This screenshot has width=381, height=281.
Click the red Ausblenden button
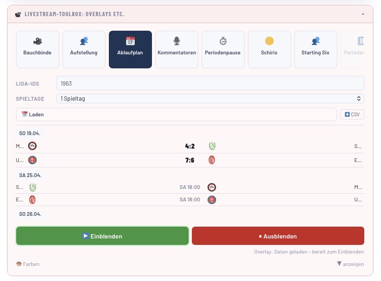coord(278,236)
